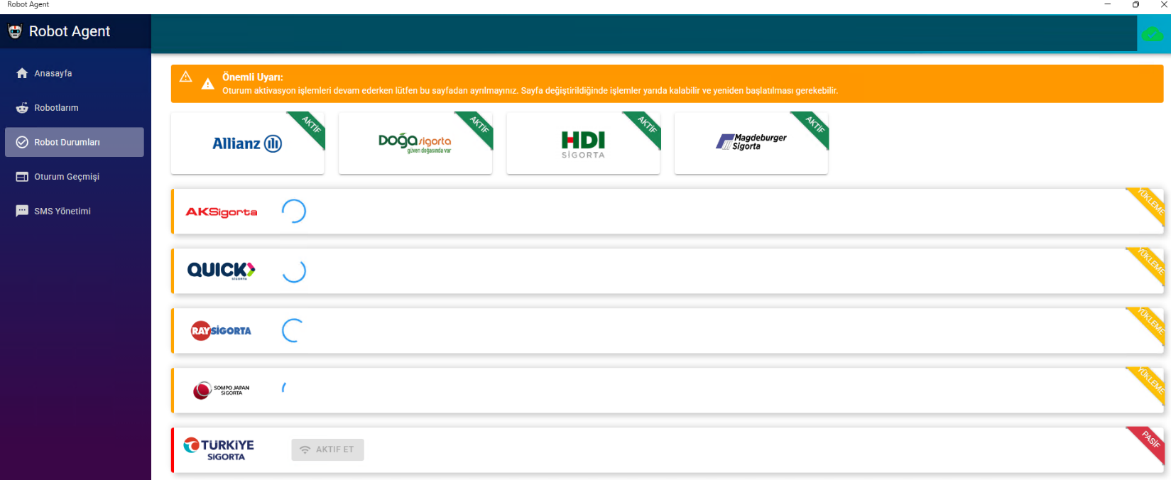Click the AKSigorta loading spinner
The height and width of the screenshot is (480, 1171).
tap(293, 212)
